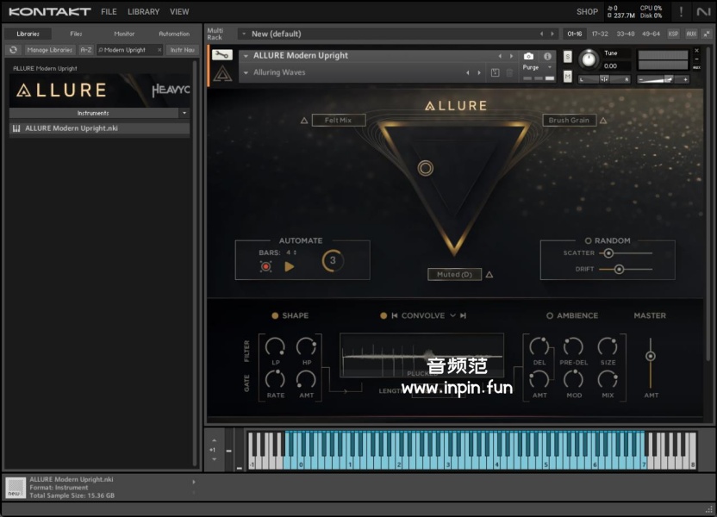Click the pan center icon on the L-R pan slider
Image resolution: width=717 pixels, height=517 pixels.
(x=604, y=79)
